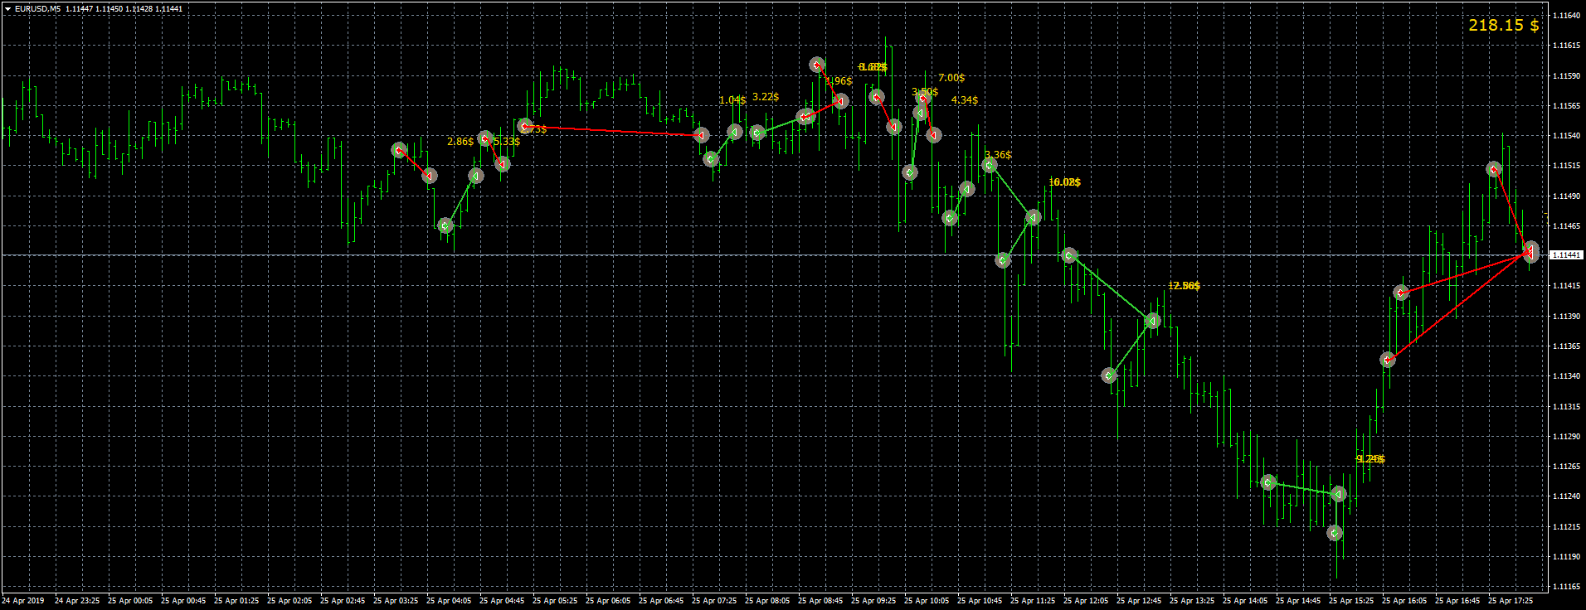Image resolution: width=1586 pixels, height=610 pixels.
Task: Click the 1.11540 price axis label
Action: pos(1566,136)
